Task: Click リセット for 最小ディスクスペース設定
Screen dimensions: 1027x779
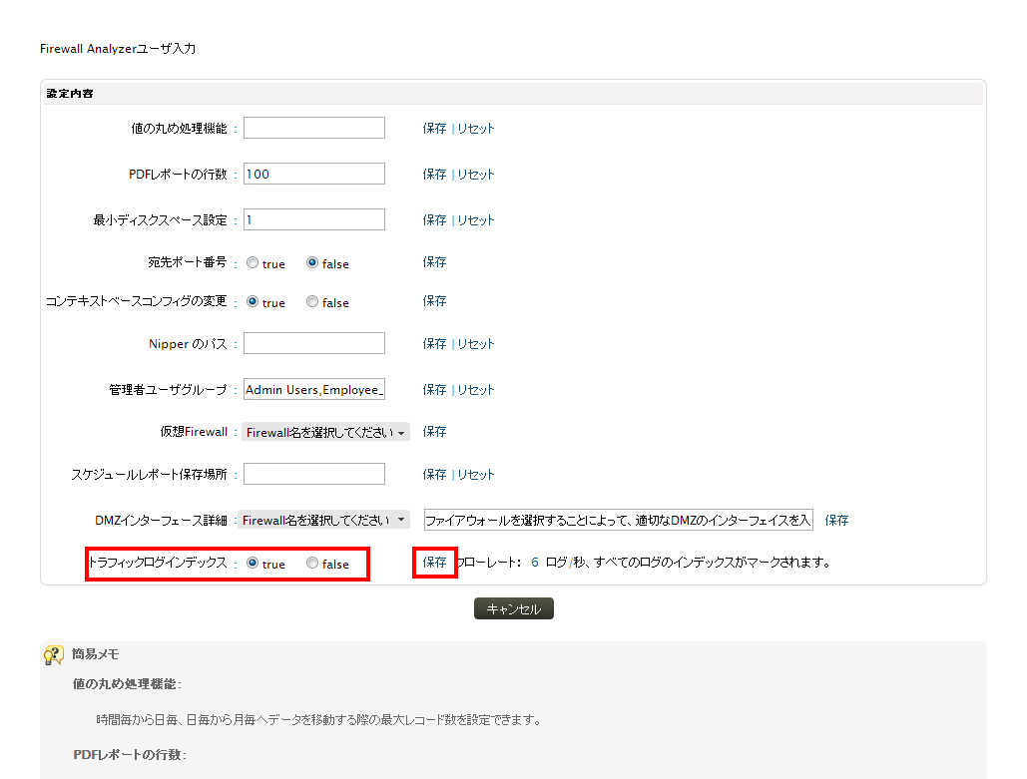Action: 475,220
